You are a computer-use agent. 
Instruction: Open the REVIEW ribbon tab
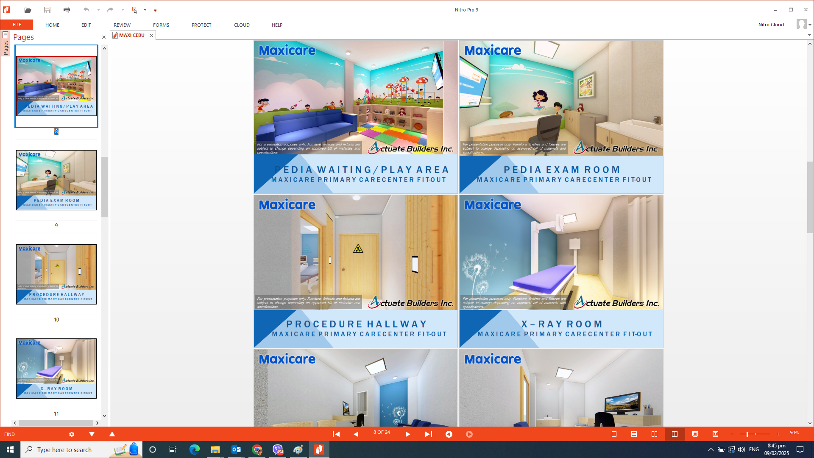(x=122, y=25)
